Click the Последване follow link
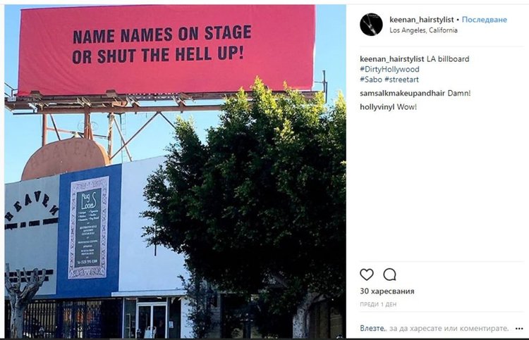 [x=487, y=20]
